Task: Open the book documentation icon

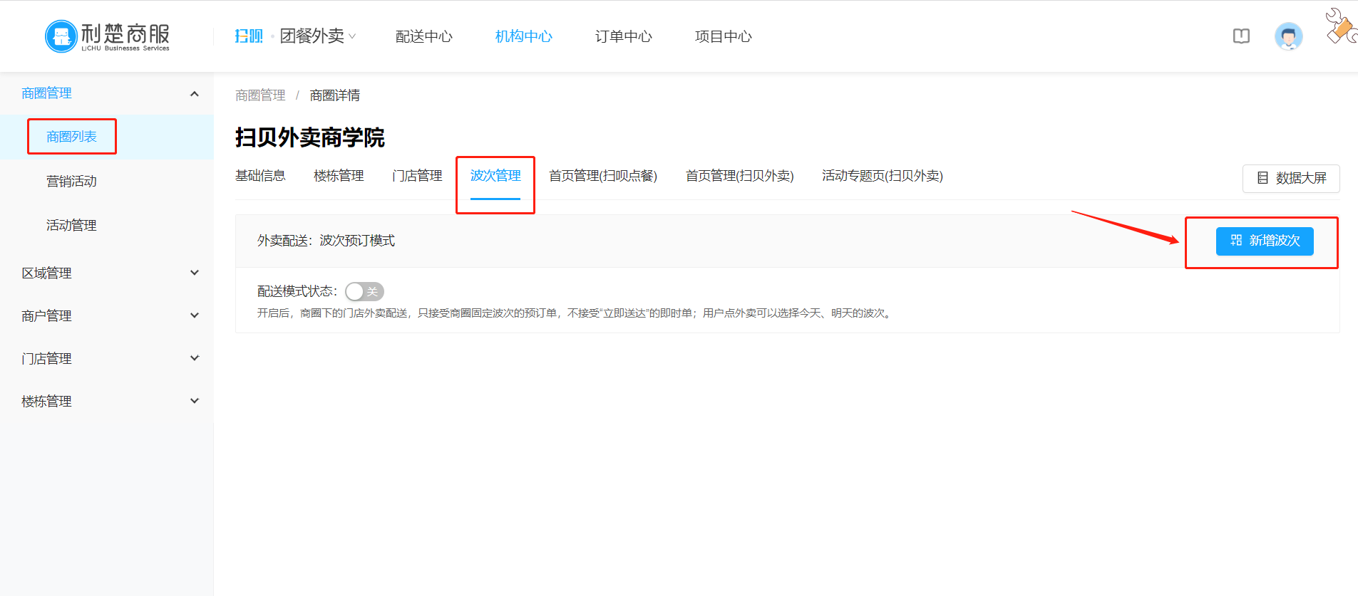Action: click(x=1241, y=36)
